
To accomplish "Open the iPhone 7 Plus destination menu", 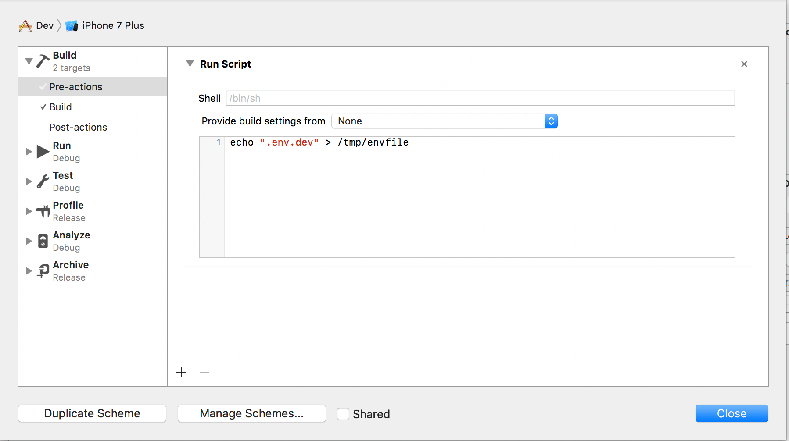I will [113, 25].
